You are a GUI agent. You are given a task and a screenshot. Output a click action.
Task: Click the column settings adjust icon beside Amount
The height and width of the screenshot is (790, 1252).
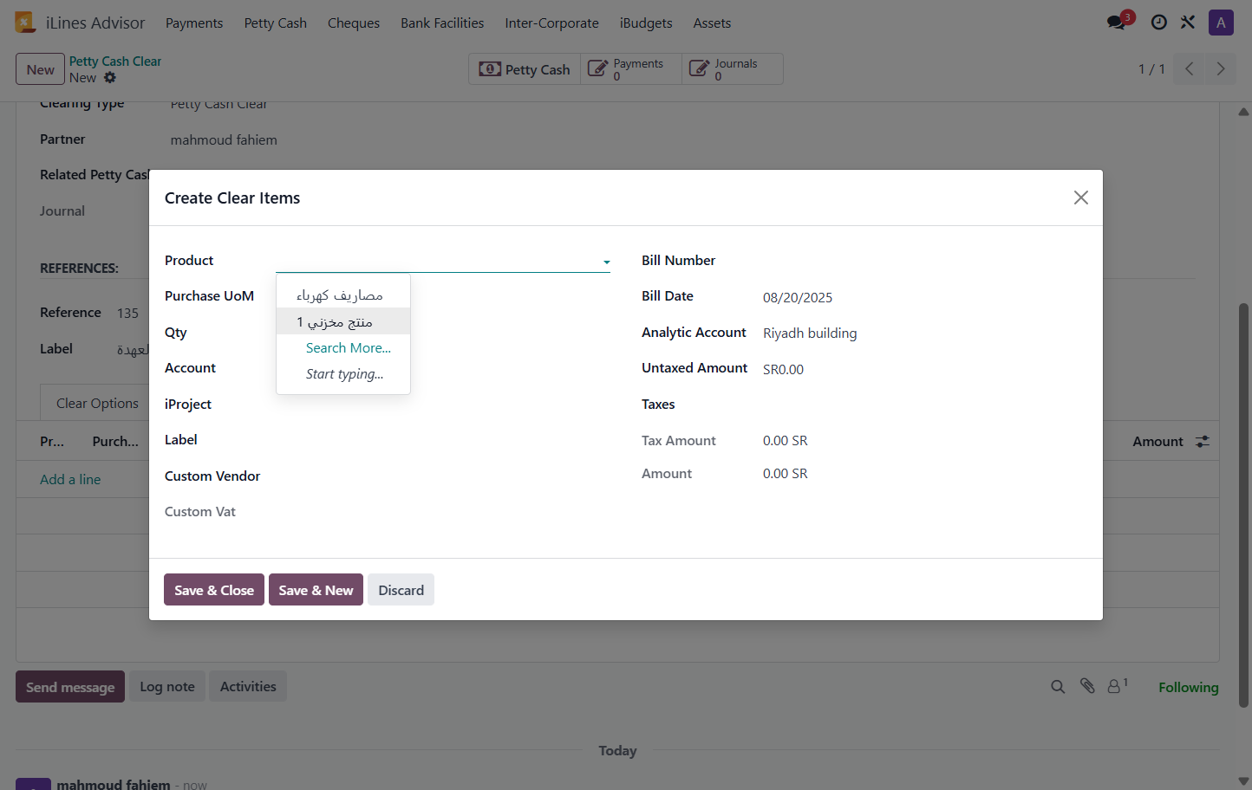tap(1203, 441)
